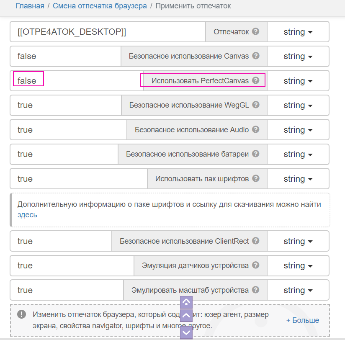Image resolution: width=345 pixels, height=340 pixels.
Task: Open the battery setting help icon
Action: 256,154
